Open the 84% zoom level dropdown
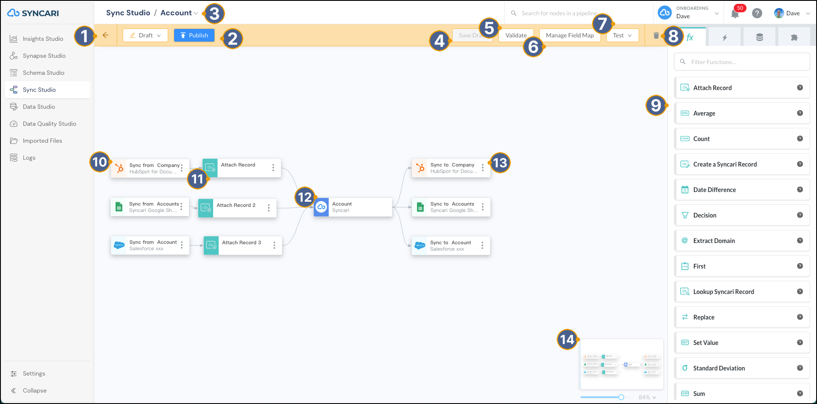The image size is (817, 404). click(648, 397)
